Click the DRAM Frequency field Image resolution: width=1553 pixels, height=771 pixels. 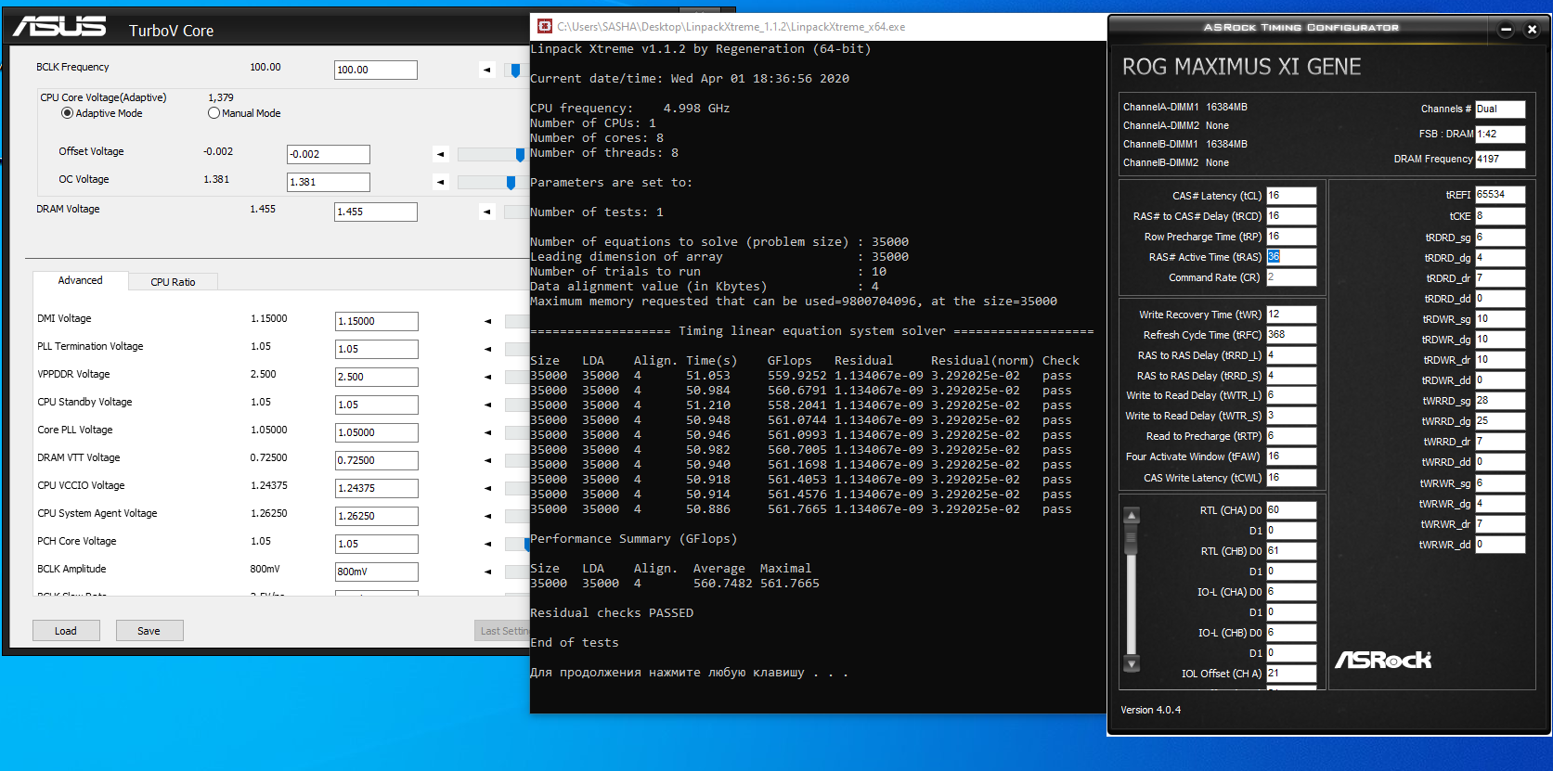pos(1500,159)
